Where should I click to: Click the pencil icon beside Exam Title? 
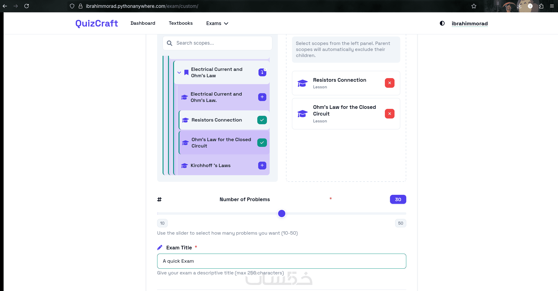[x=160, y=248]
